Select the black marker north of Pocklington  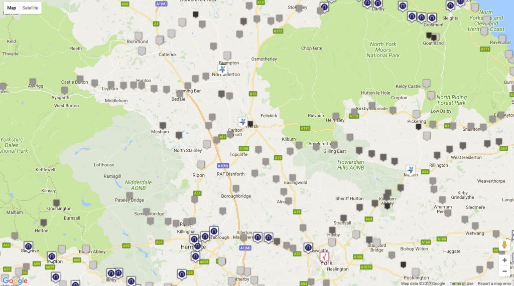pos(403,264)
